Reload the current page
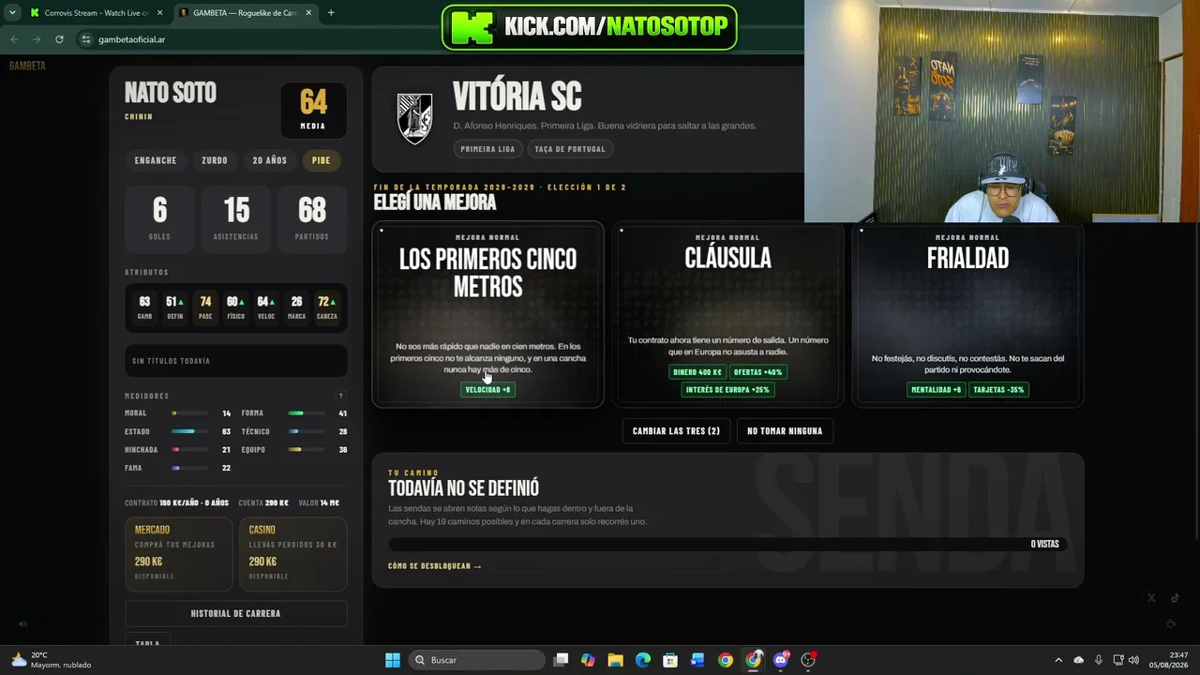The height and width of the screenshot is (675, 1200). point(59,39)
